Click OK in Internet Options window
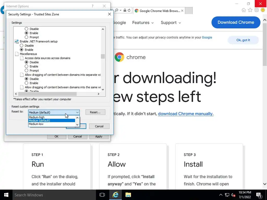The height and width of the screenshot is (200, 267). (x=57, y=136)
